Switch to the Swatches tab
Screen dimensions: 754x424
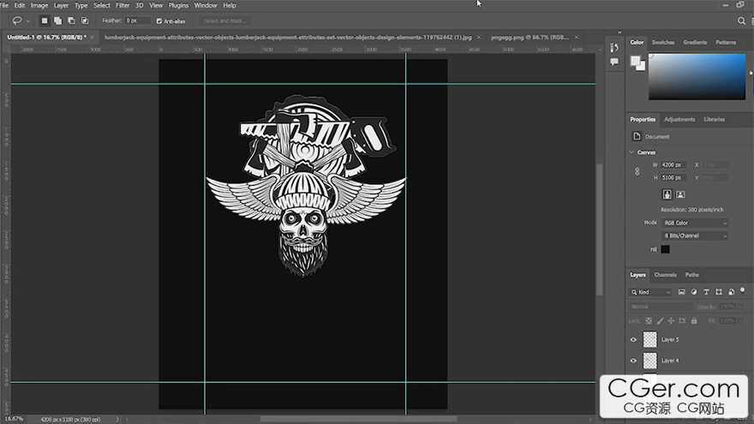[662, 42]
